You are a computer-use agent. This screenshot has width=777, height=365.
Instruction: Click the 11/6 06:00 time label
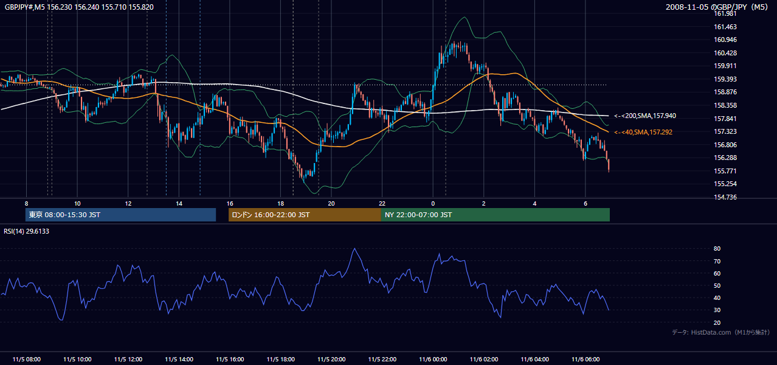(x=585, y=360)
